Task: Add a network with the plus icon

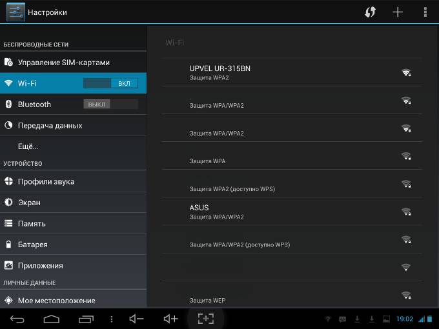Action: click(x=398, y=12)
